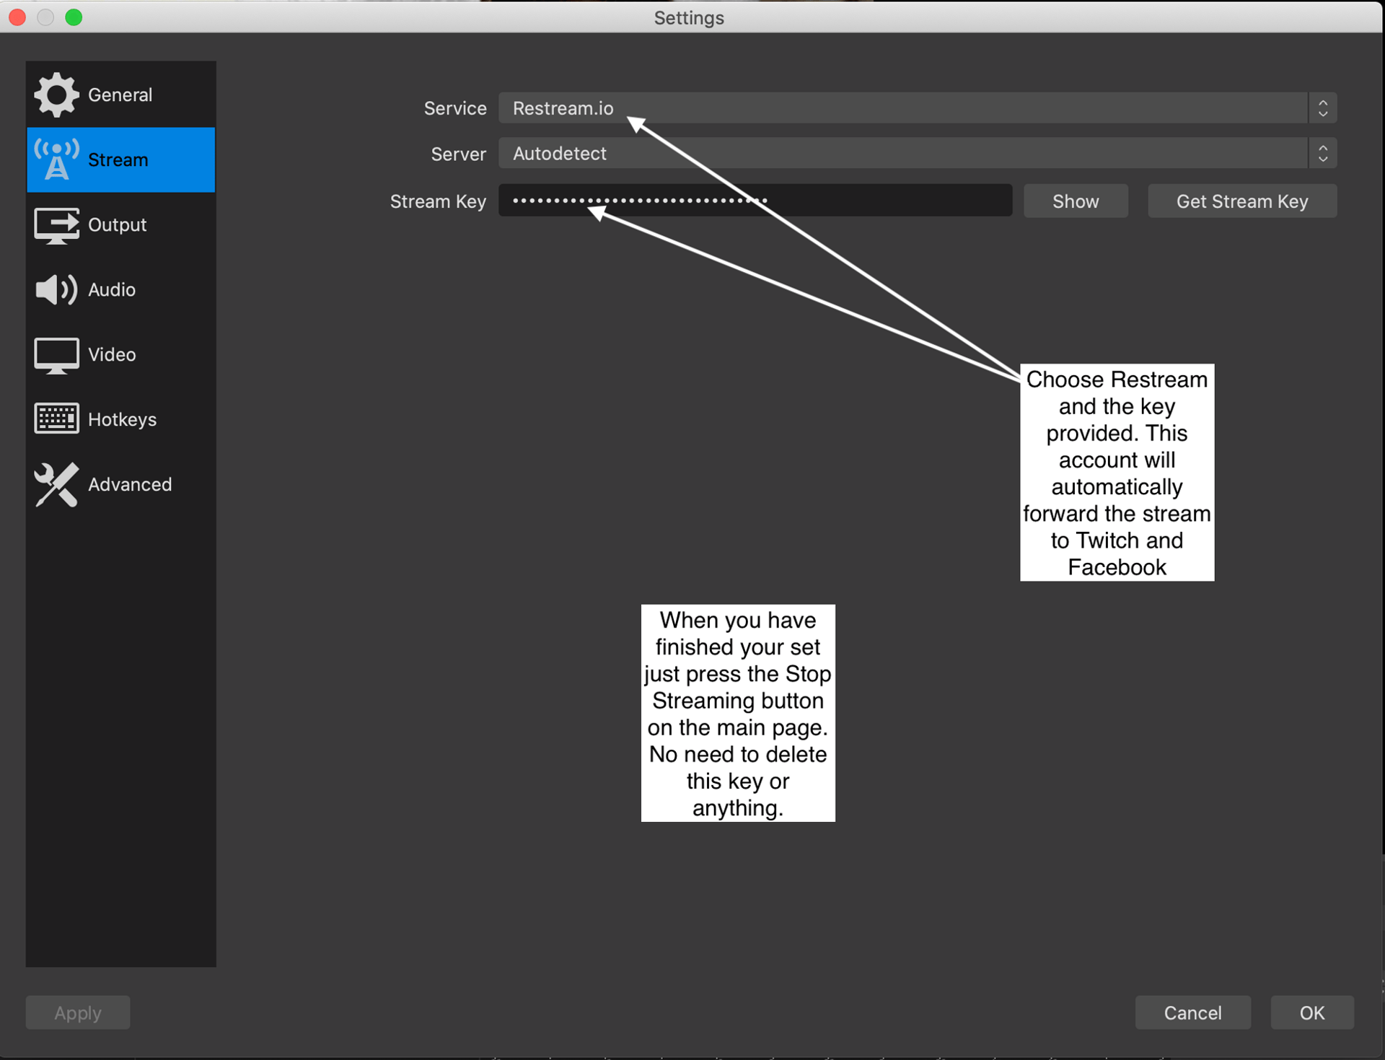The image size is (1385, 1060).
Task: Click the Get Stream Key button
Action: 1242,201
